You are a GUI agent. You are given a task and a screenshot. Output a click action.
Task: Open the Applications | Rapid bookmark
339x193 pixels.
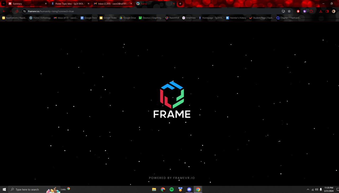click(x=14, y=18)
